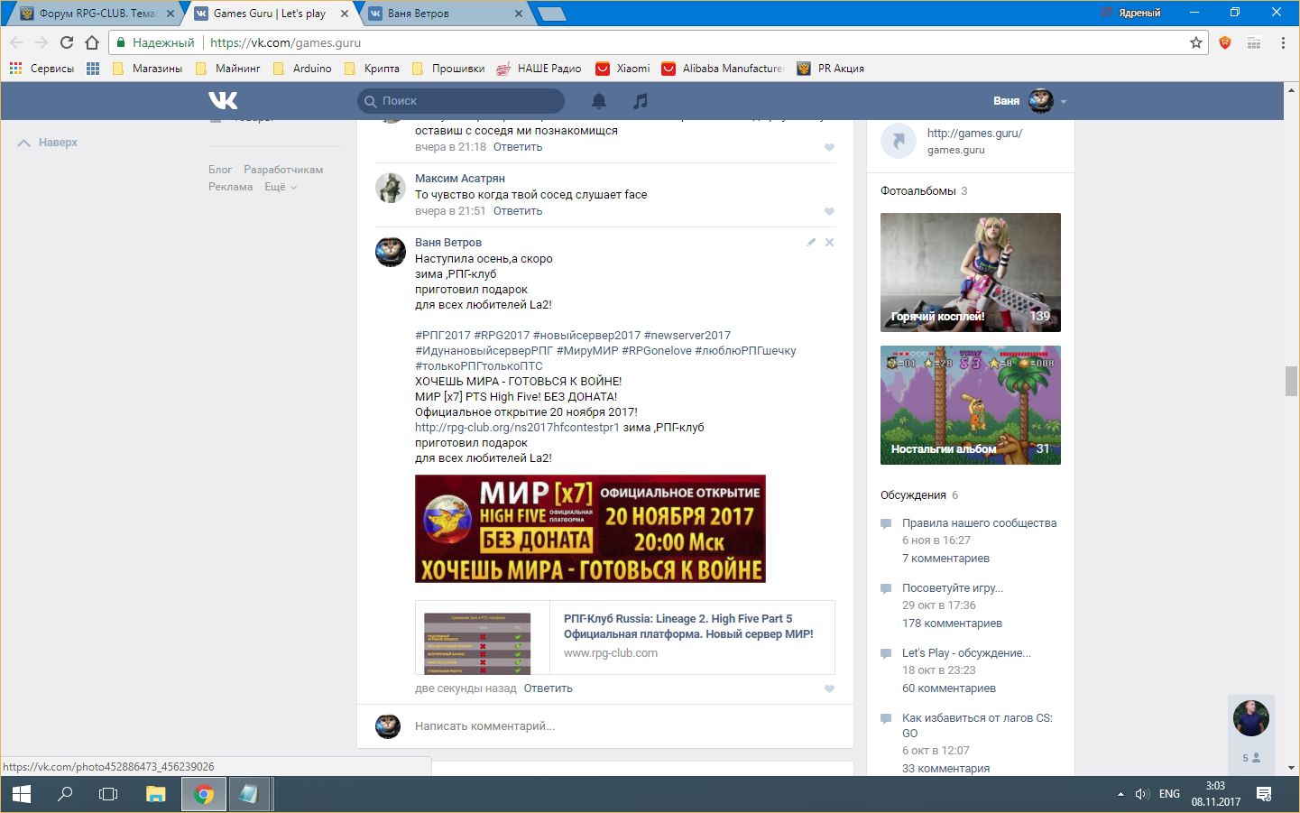Click the Написать комментарий field
The image size is (1300, 813).
(x=613, y=726)
